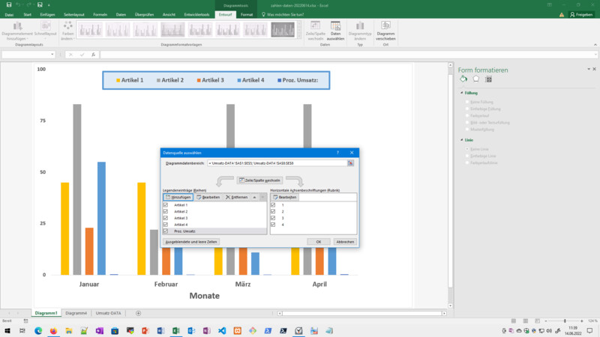Uncheck the Proz. Umsatz series checkbox

pos(165,231)
